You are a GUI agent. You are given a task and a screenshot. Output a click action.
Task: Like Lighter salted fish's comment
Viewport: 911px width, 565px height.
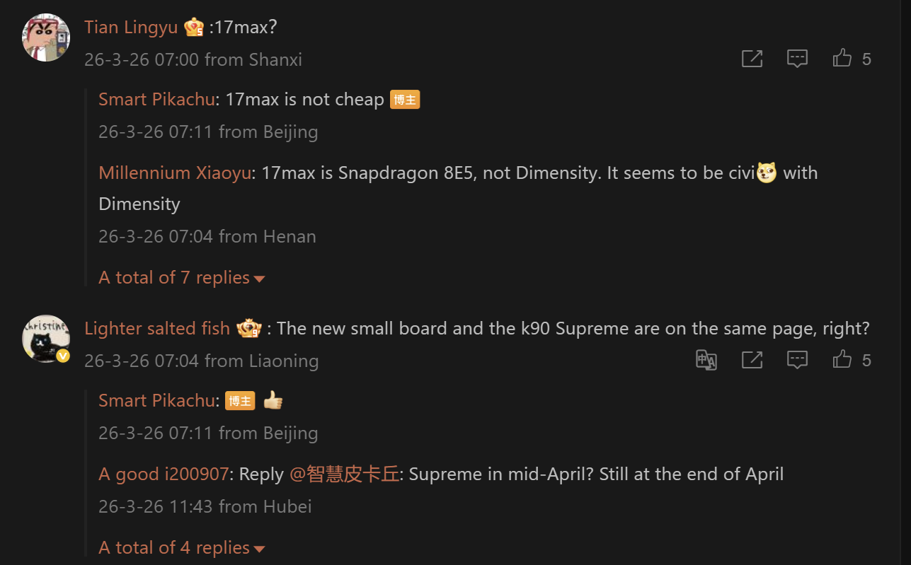[842, 360]
